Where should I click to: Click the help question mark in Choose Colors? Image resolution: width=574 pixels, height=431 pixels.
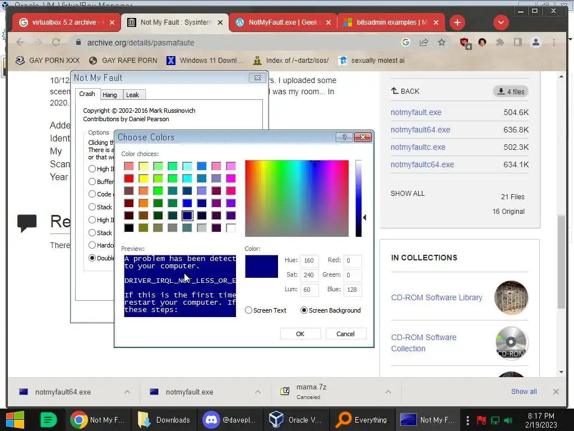(x=345, y=137)
